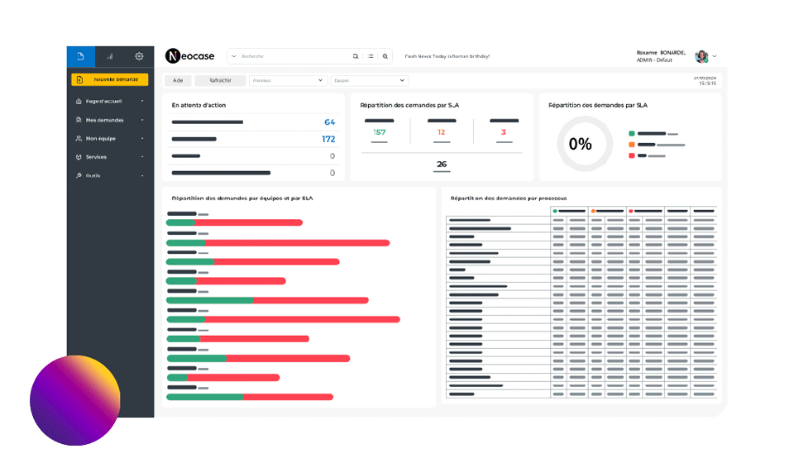The height and width of the screenshot is (463, 794).
Task: Click Répartition des demandes par processus title
Action: point(509,198)
